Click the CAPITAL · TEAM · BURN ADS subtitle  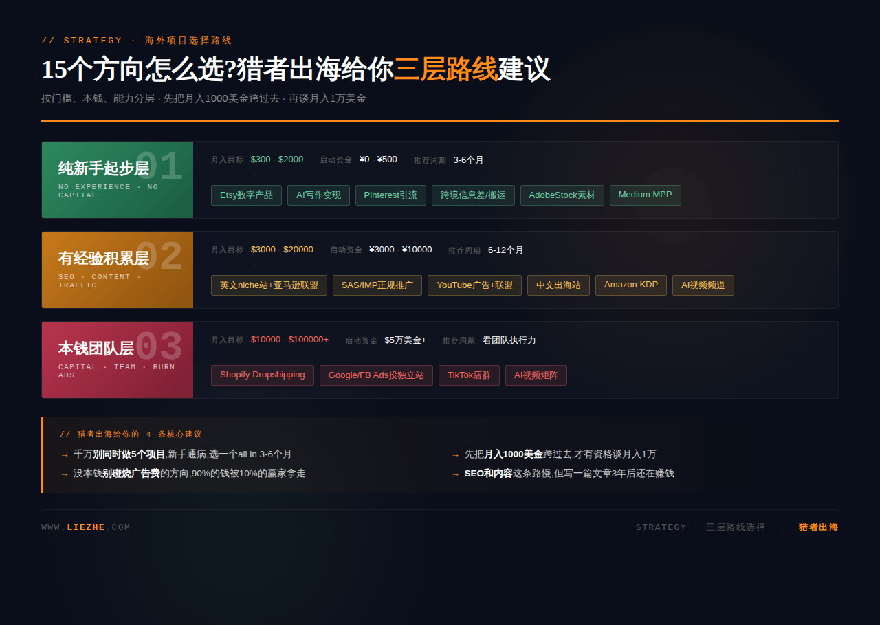coord(117,371)
